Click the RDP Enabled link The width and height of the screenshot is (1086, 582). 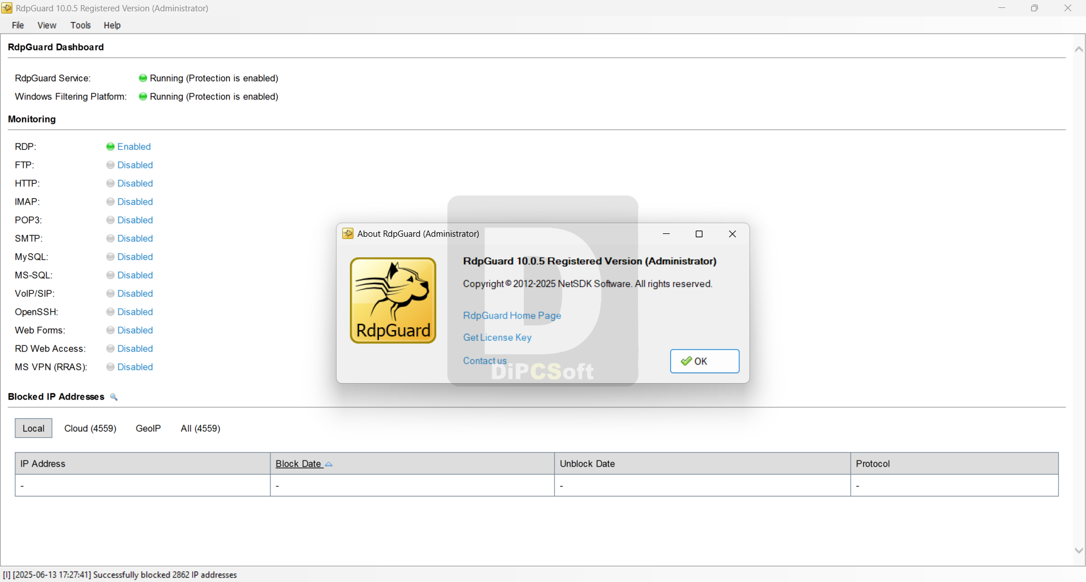[134, 147]
